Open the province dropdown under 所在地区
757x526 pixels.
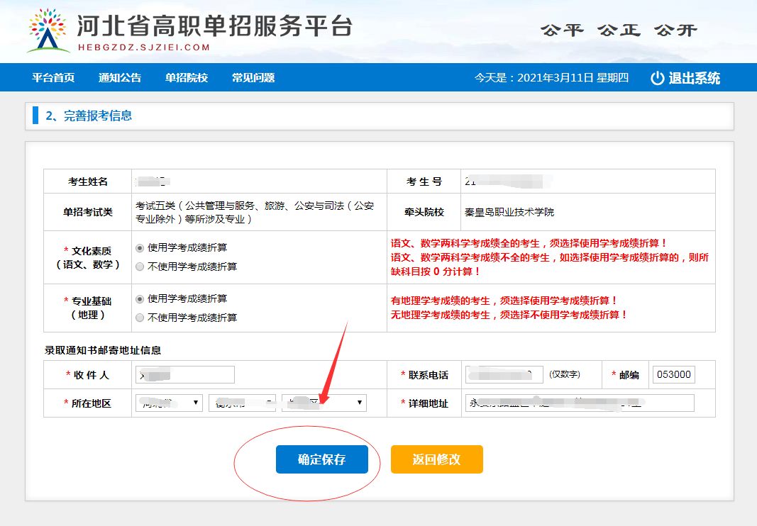coord(169,403)
